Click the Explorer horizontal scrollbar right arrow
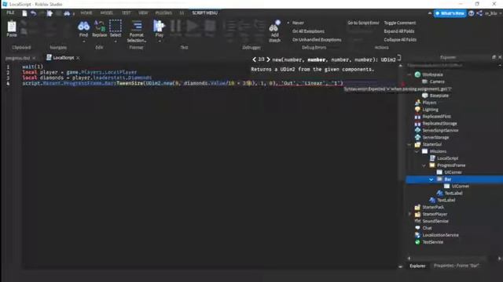The width and height of the screenshot is (503, 282). click(499, 258)
